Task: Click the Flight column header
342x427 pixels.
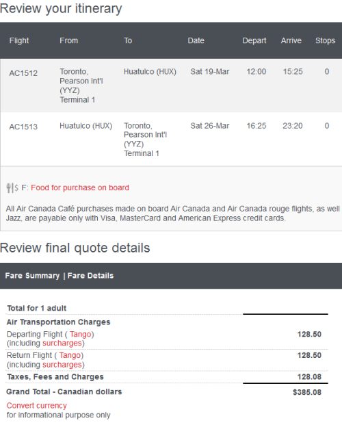Action: 19,40
